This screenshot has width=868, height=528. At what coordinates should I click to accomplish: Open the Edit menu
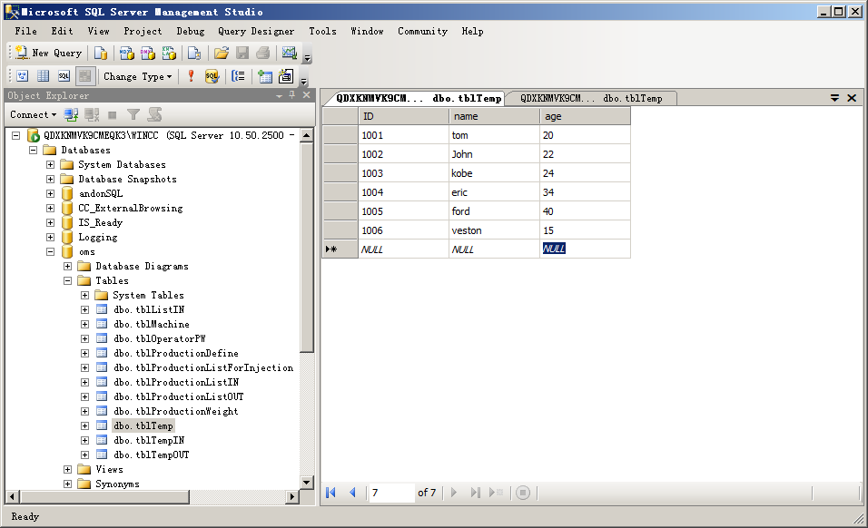tap(62, 32)
